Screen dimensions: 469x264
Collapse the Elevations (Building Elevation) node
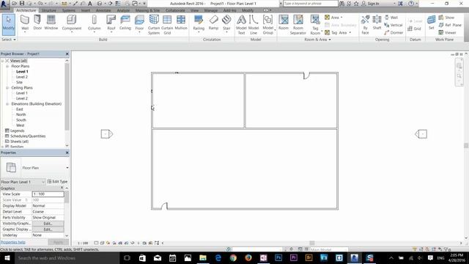tap(7, 104)
